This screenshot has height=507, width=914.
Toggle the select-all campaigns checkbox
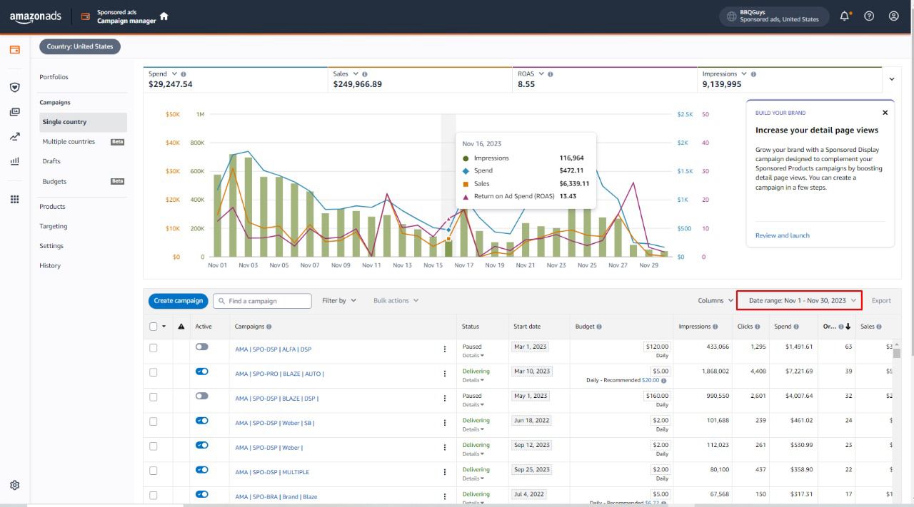tap(153, 327)
